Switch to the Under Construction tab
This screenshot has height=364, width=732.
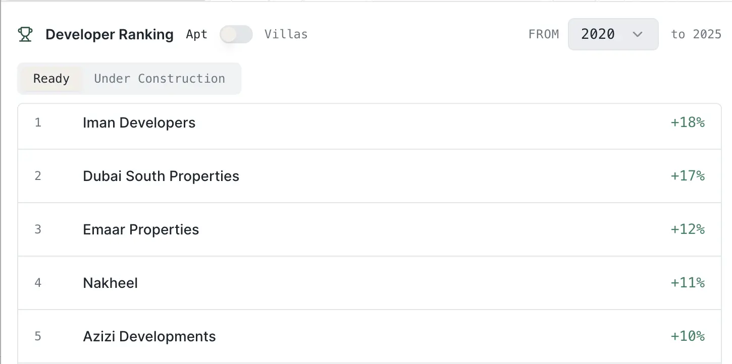pos(160,79)
